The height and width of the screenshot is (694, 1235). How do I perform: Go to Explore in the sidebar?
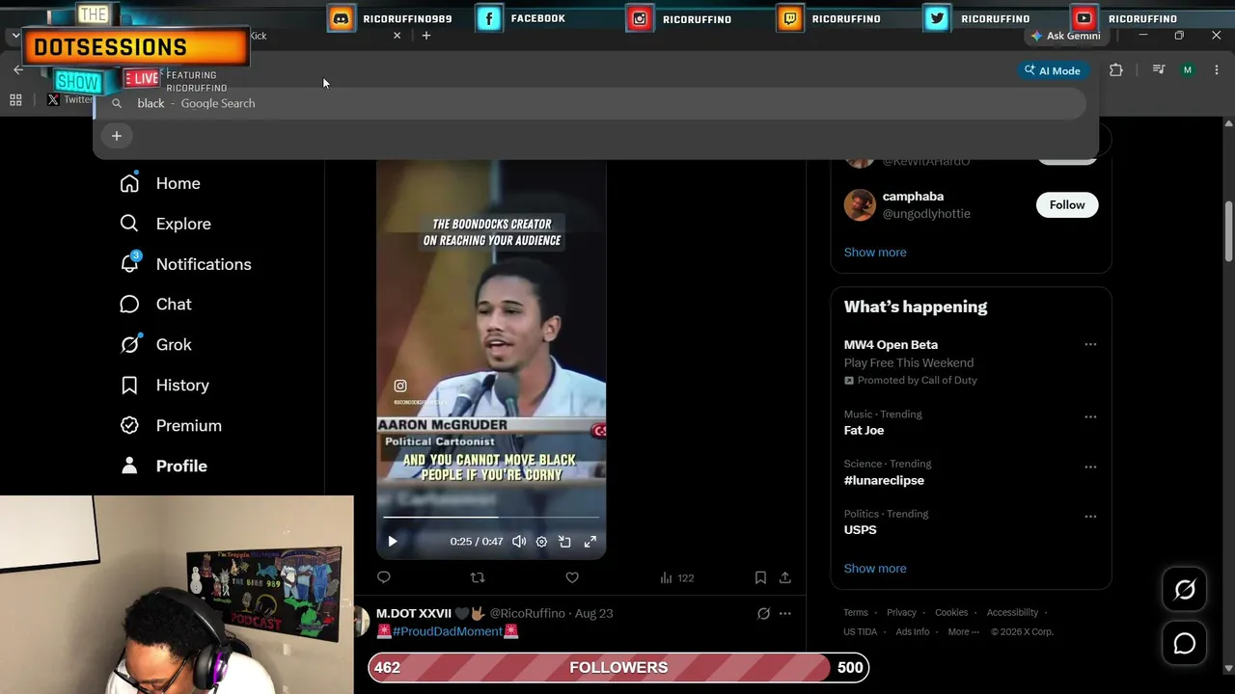tap(165, 224)
